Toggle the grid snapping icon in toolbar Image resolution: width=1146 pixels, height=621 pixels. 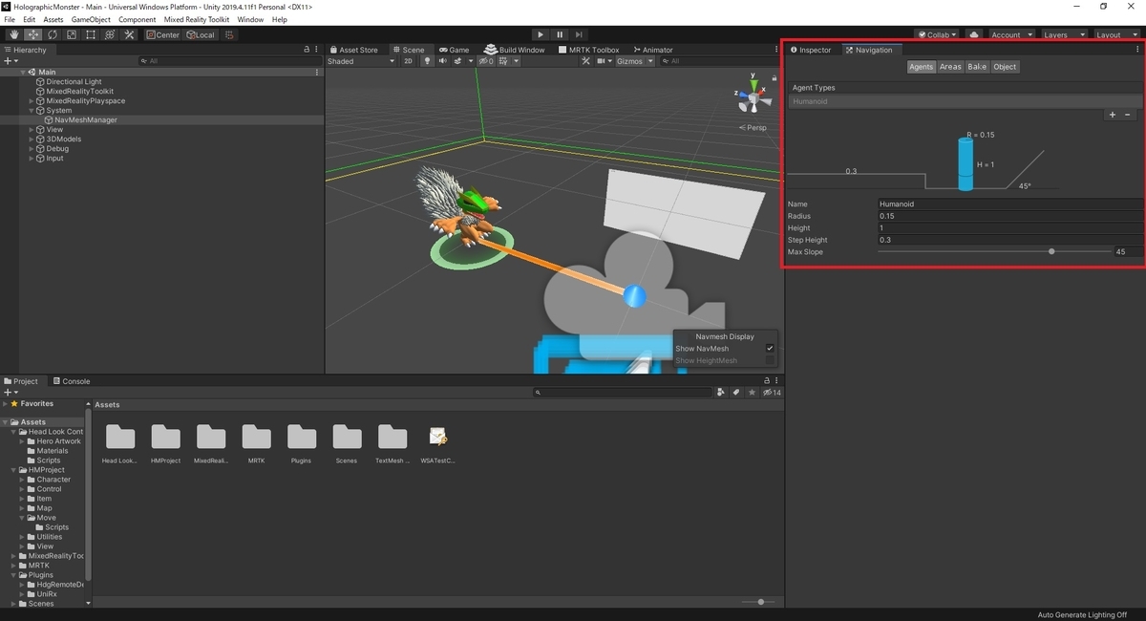228,34
